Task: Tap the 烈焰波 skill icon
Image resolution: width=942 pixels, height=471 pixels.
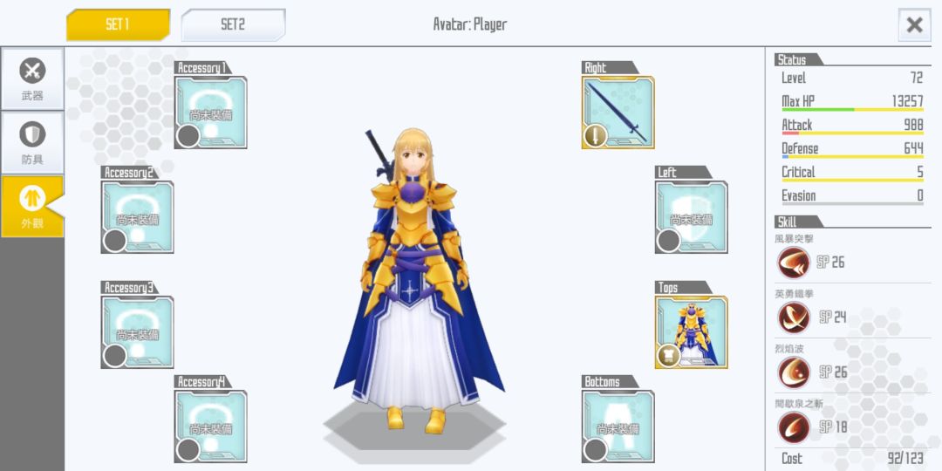Action: pos(794,372)
